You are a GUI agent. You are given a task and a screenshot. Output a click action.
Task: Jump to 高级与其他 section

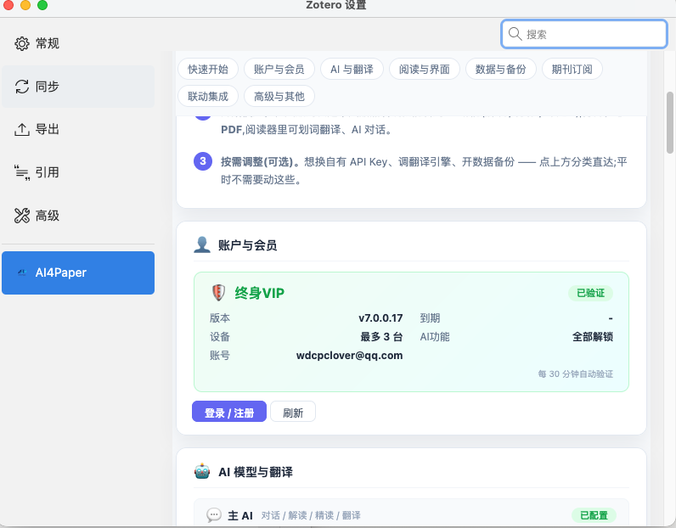279,96
